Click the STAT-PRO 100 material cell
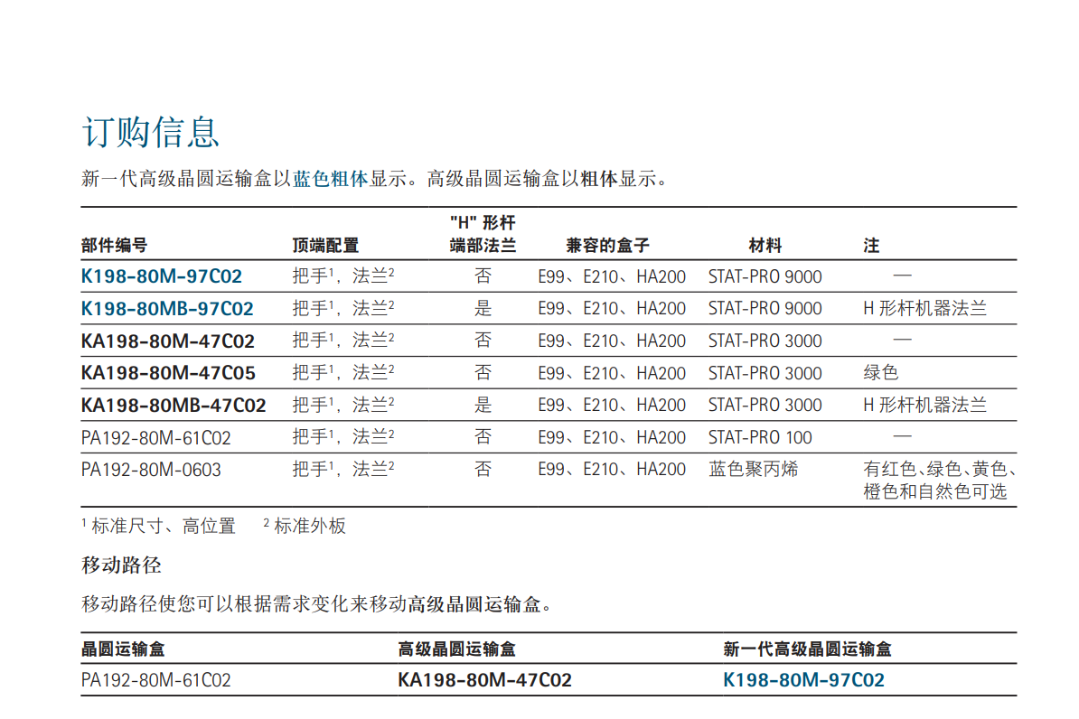This screenshot has width=1079, height=719. pos(760,438)
